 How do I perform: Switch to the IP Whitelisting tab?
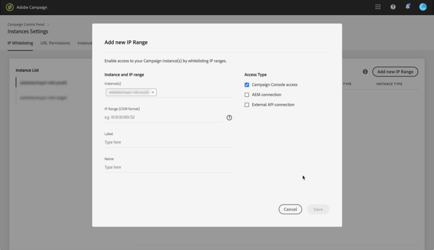click(20, 43)
